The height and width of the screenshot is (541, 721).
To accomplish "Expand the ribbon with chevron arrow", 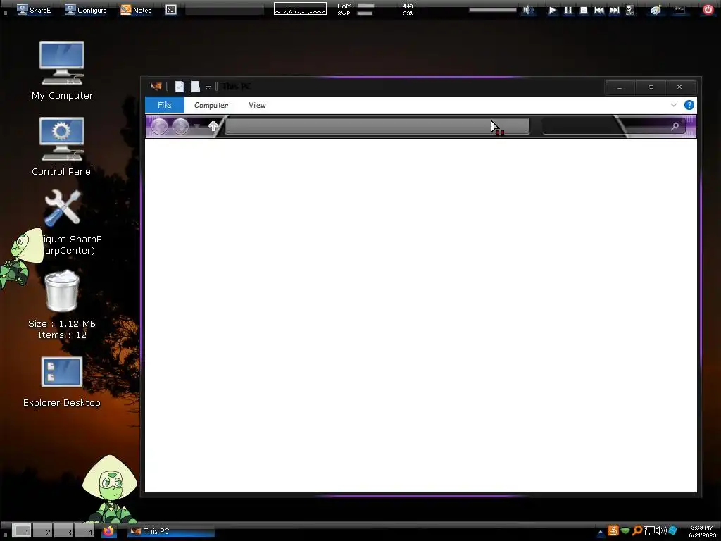I will (674, 105).
